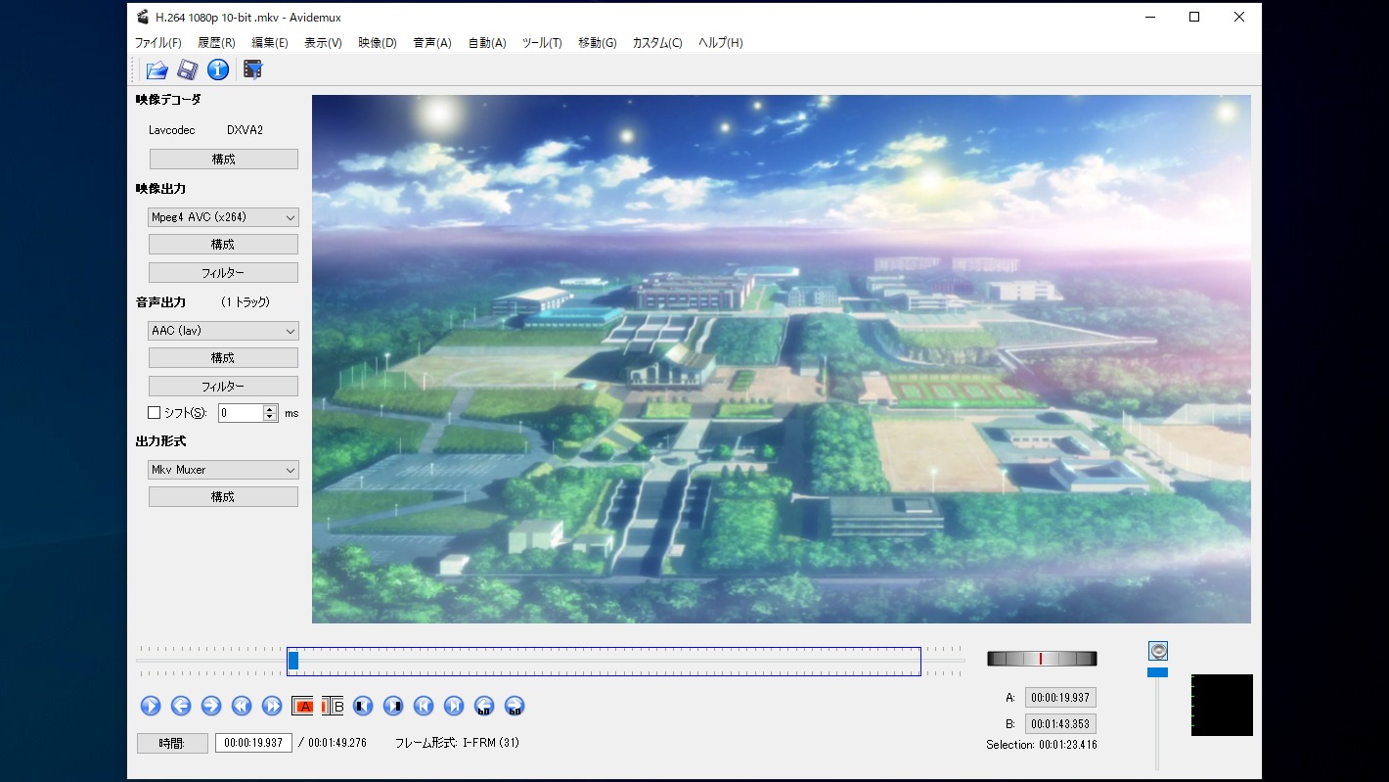Click the (1 トラック) audio track label
1389x782 pixels.
(246, 302)
